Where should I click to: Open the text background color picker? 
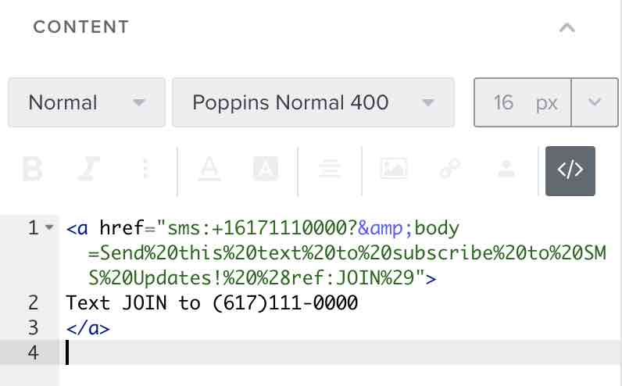pos(266,169)
